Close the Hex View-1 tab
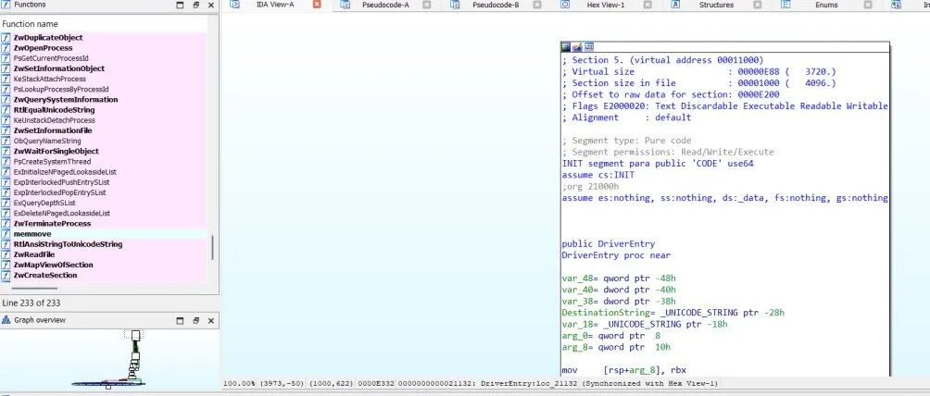The width and height of the screenshot is (930, 396). (647, 5)
